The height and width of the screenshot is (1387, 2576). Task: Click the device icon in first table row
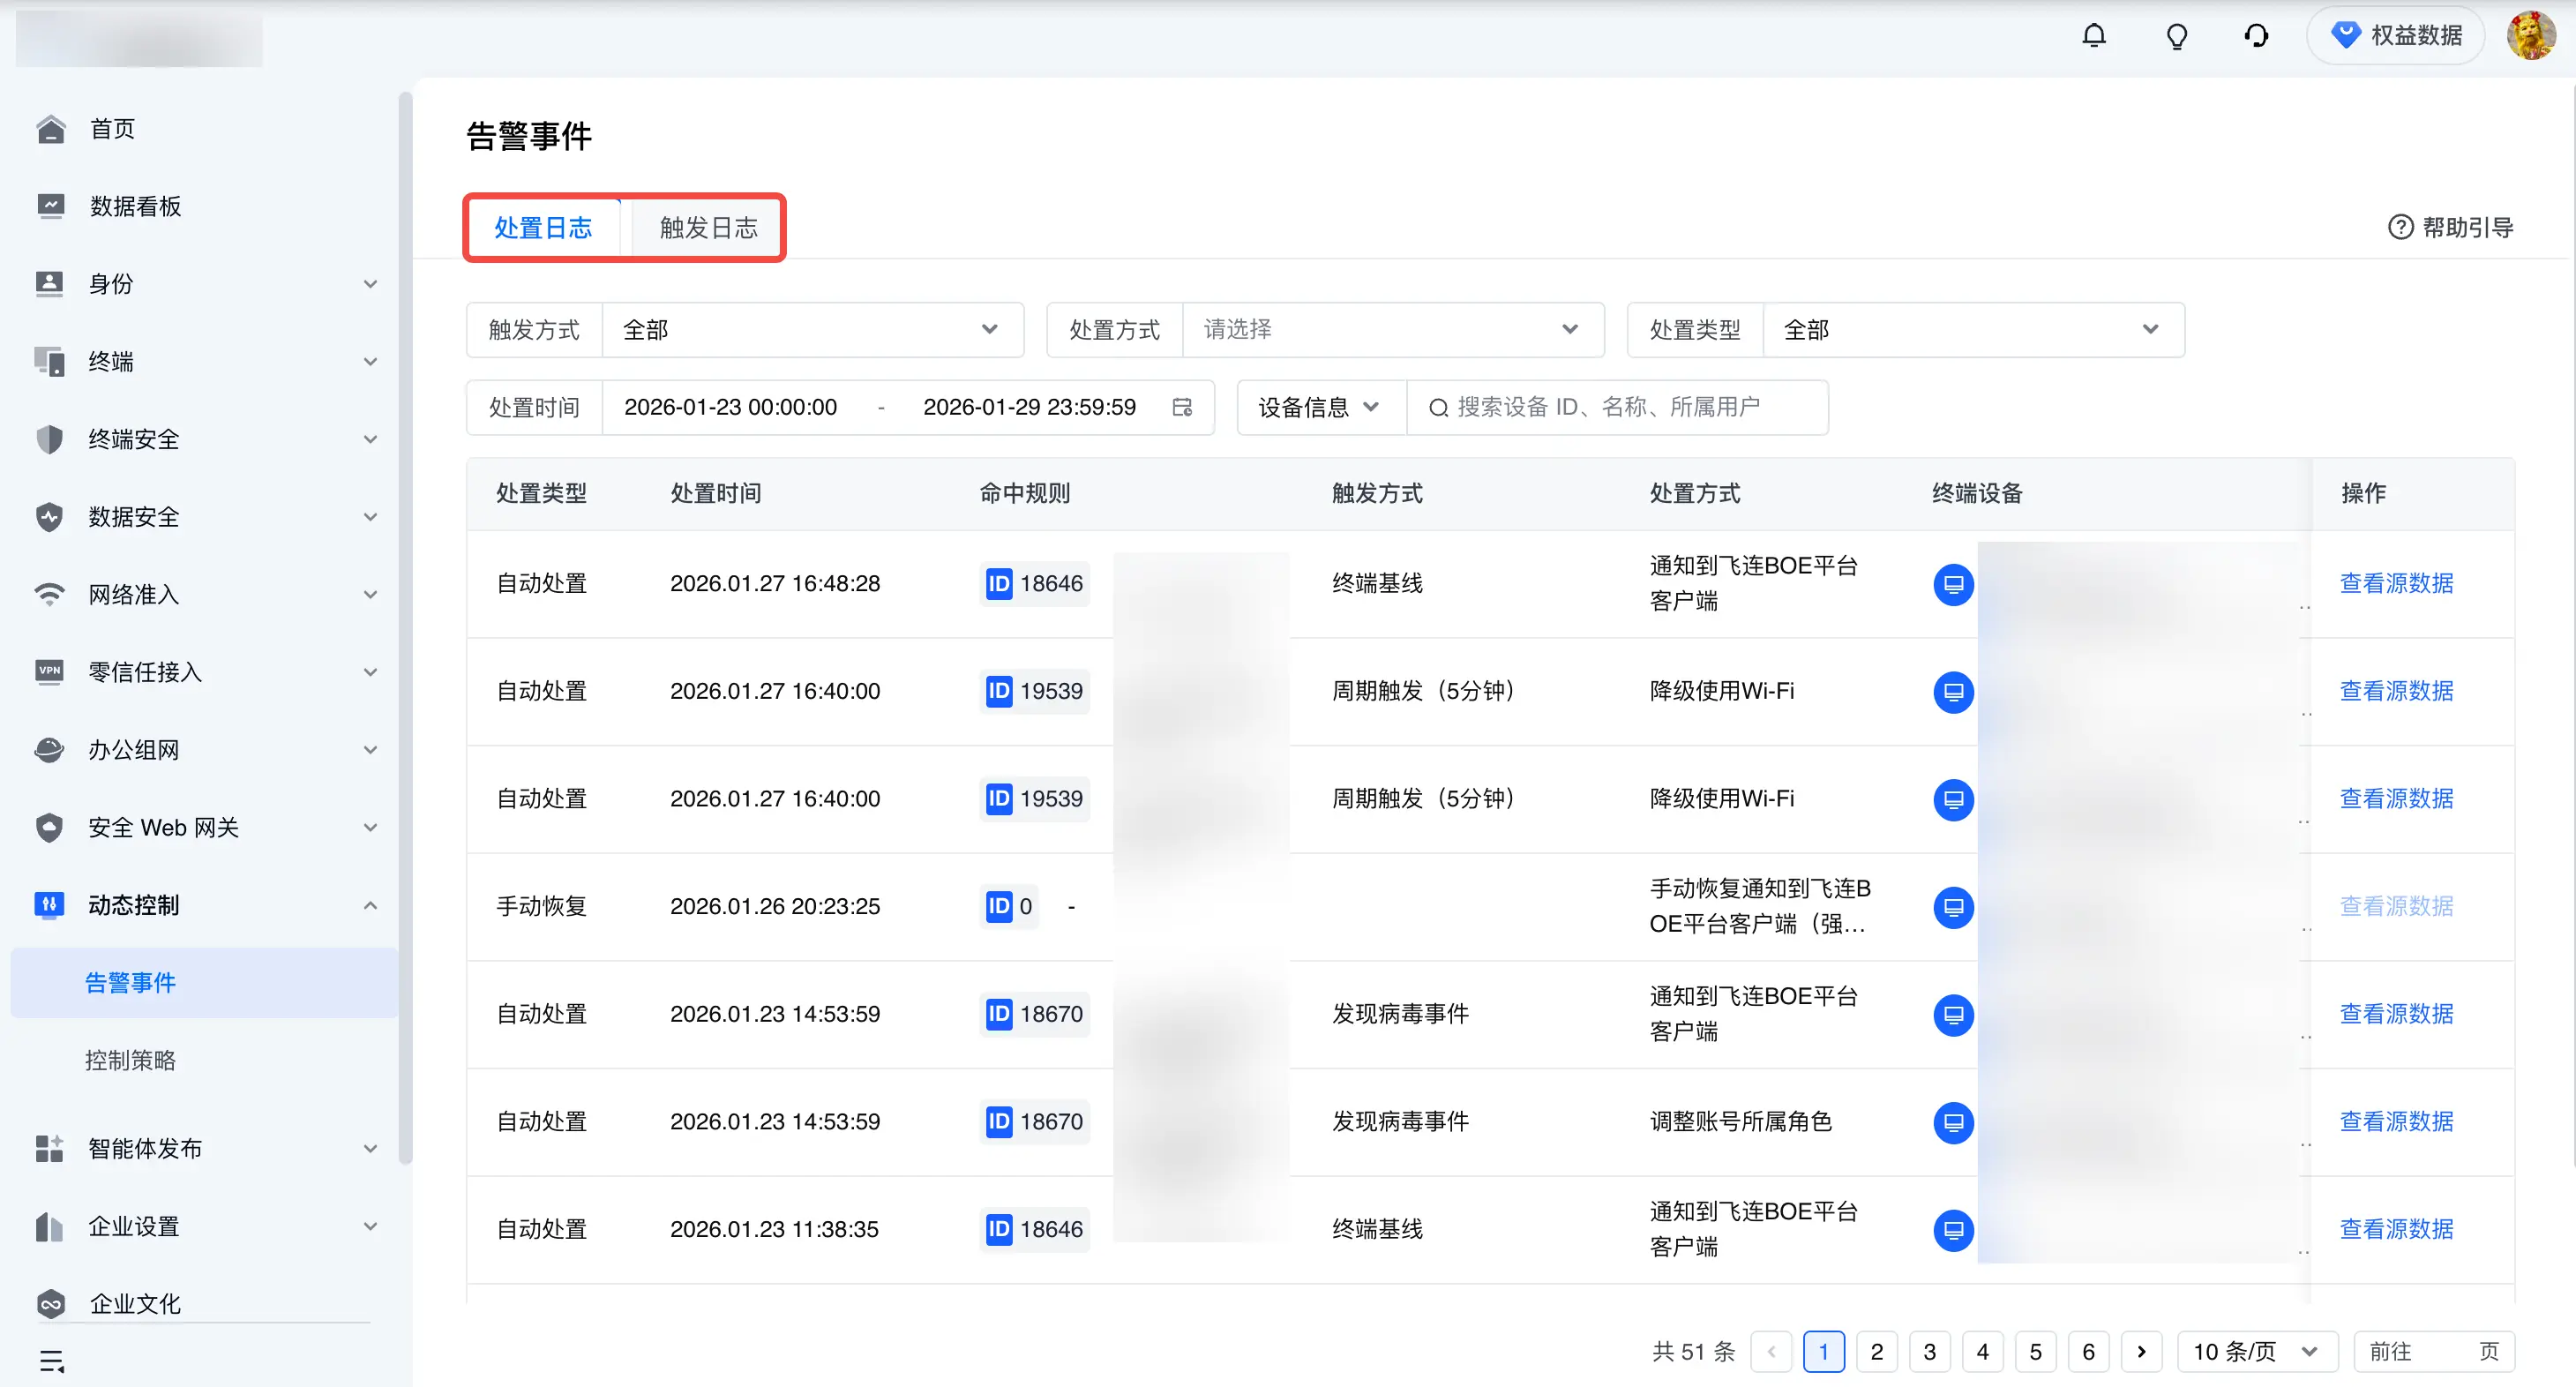(1953, 584)
